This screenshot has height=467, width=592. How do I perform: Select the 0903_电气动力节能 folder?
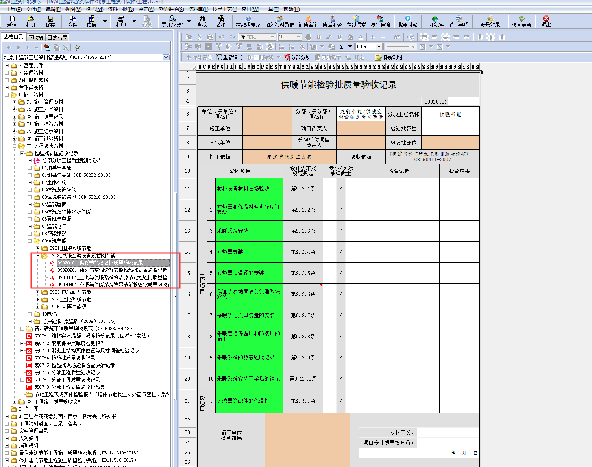click(70, 292)
